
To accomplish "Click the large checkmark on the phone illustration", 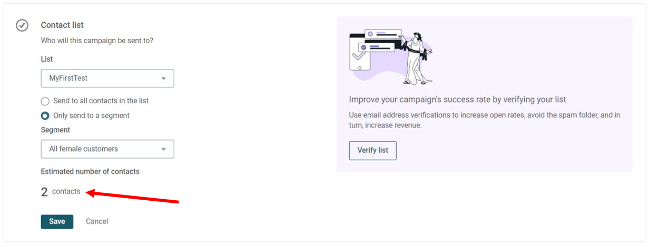I will (x=358, y=54).
